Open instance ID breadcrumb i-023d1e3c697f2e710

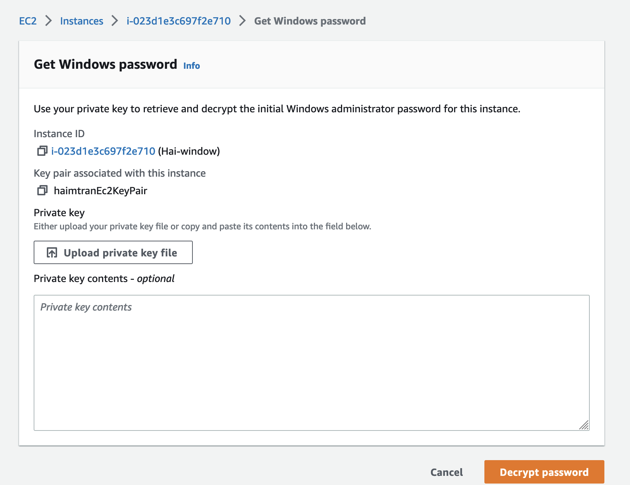point(179,21)
